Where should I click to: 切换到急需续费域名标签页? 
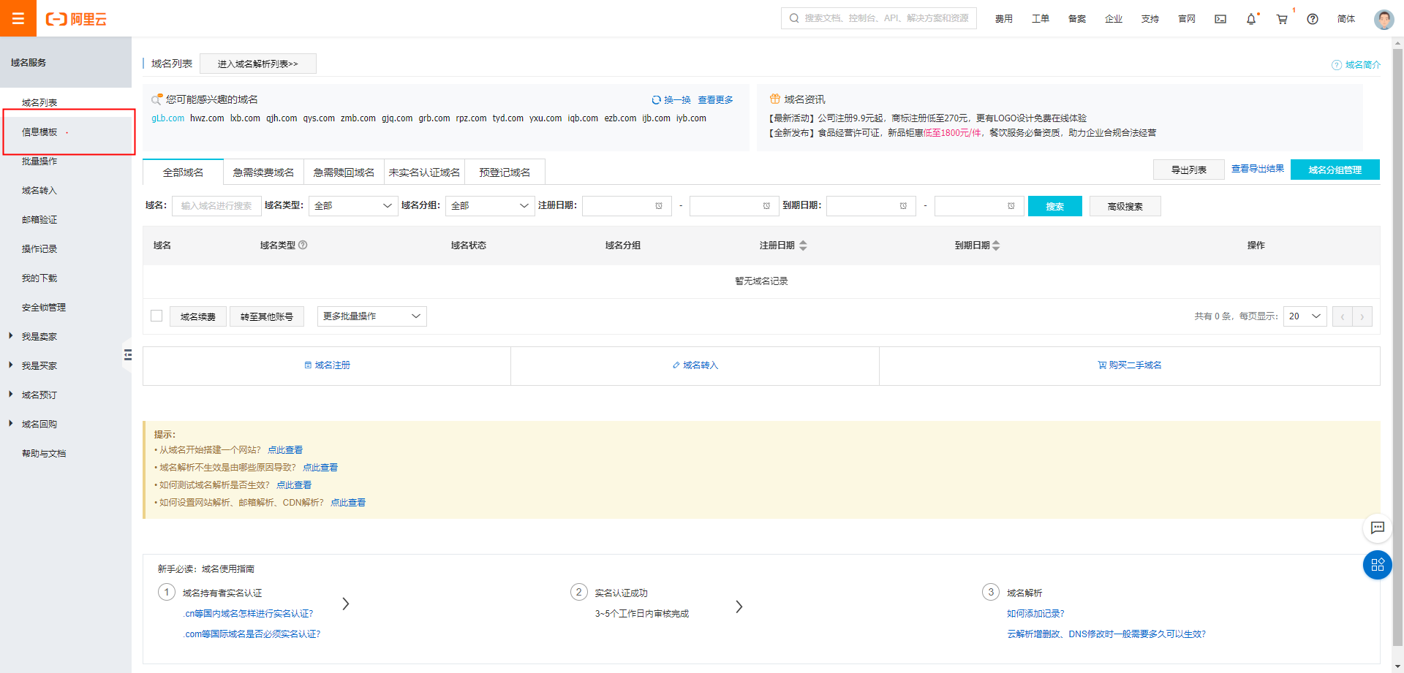[x=263, y=171]
